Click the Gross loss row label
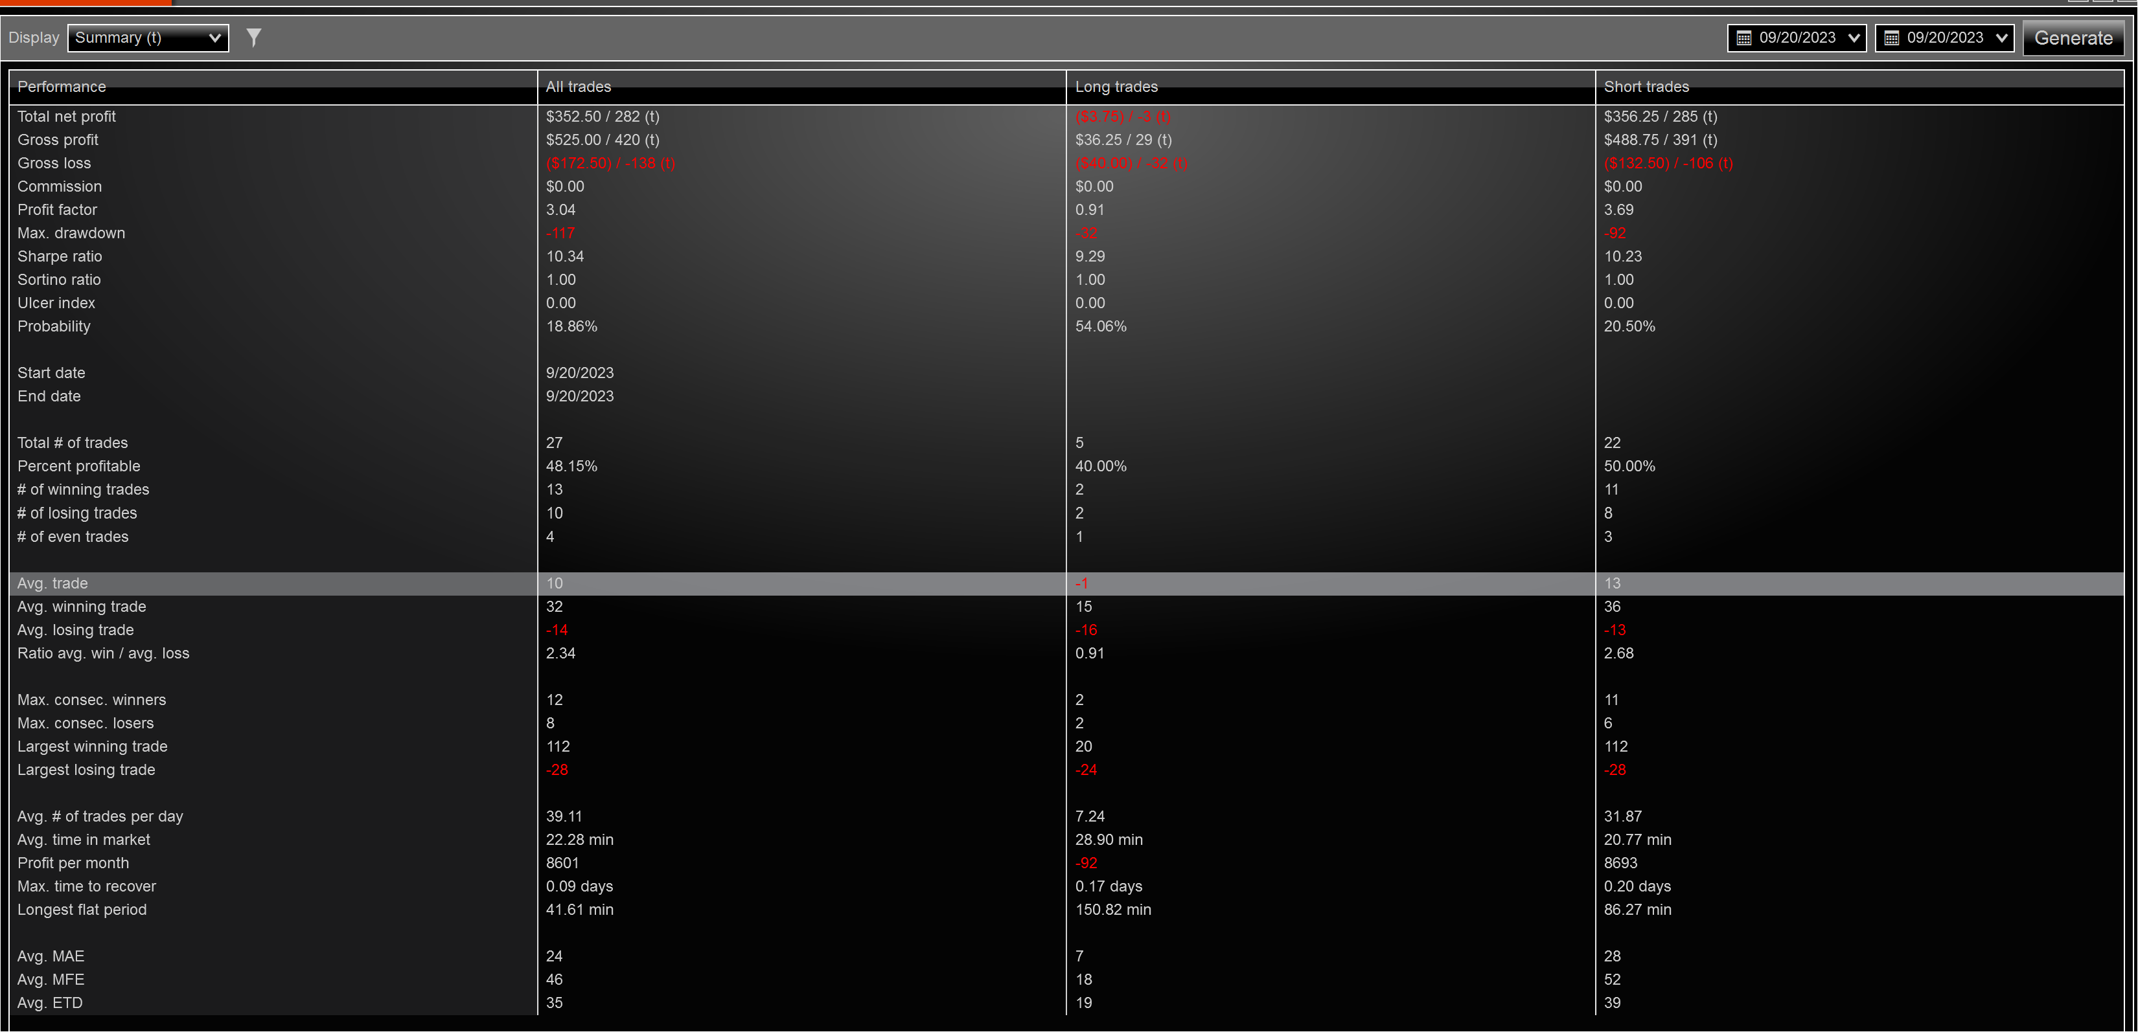This screenshot has height=1032, width=2138. click(x=54, y=163)
